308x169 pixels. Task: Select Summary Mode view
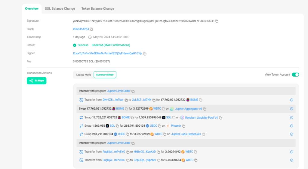pos(105,75)
